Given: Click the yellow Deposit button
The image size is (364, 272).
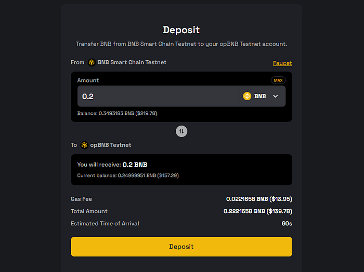Looking at the screenshot, I should click(181, 247).
